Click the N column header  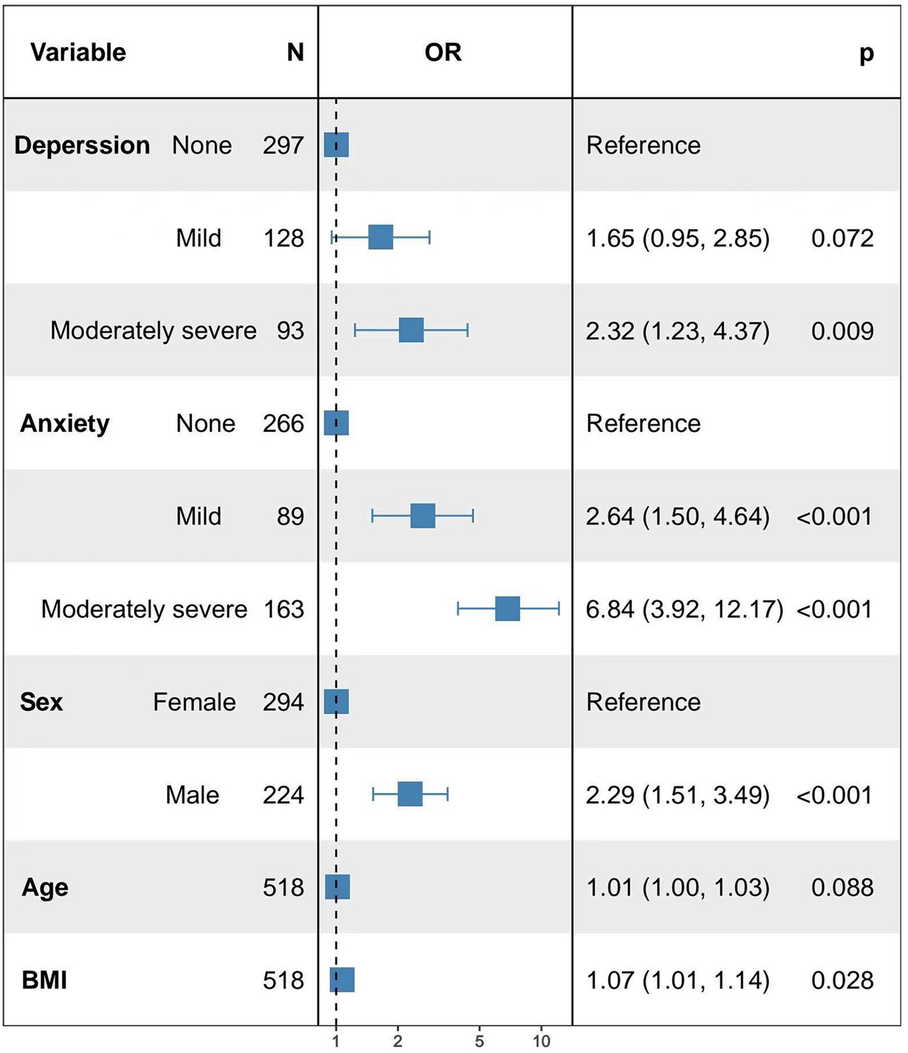coord(295,53)
